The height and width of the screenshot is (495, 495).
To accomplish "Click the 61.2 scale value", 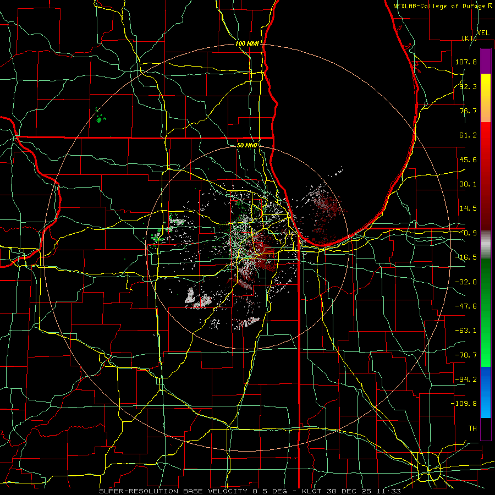I will [x=468, y=135].
